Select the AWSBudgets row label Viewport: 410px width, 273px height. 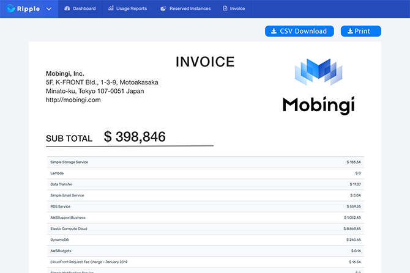[61, 251]
